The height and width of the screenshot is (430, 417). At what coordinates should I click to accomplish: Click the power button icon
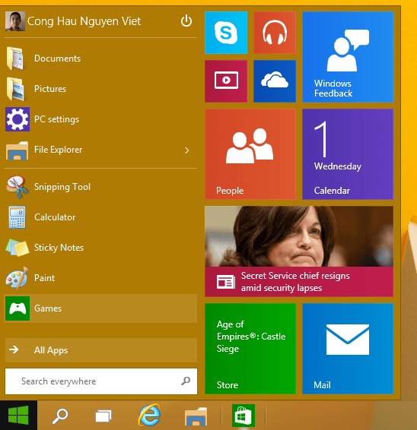pos(186,21)
